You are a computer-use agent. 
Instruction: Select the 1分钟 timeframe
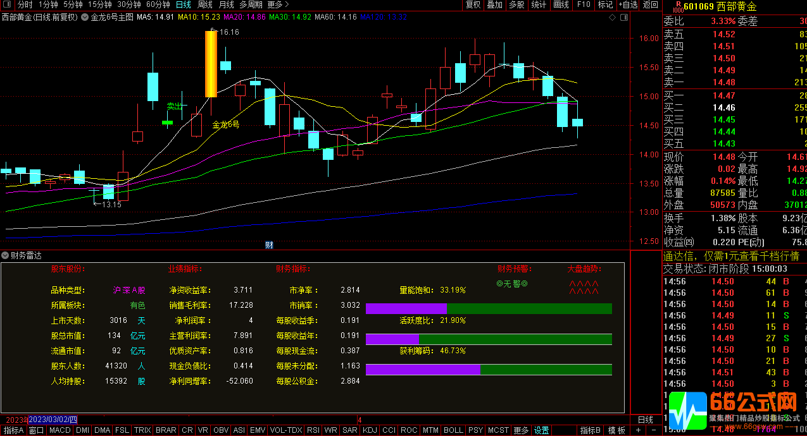(48, 5)
